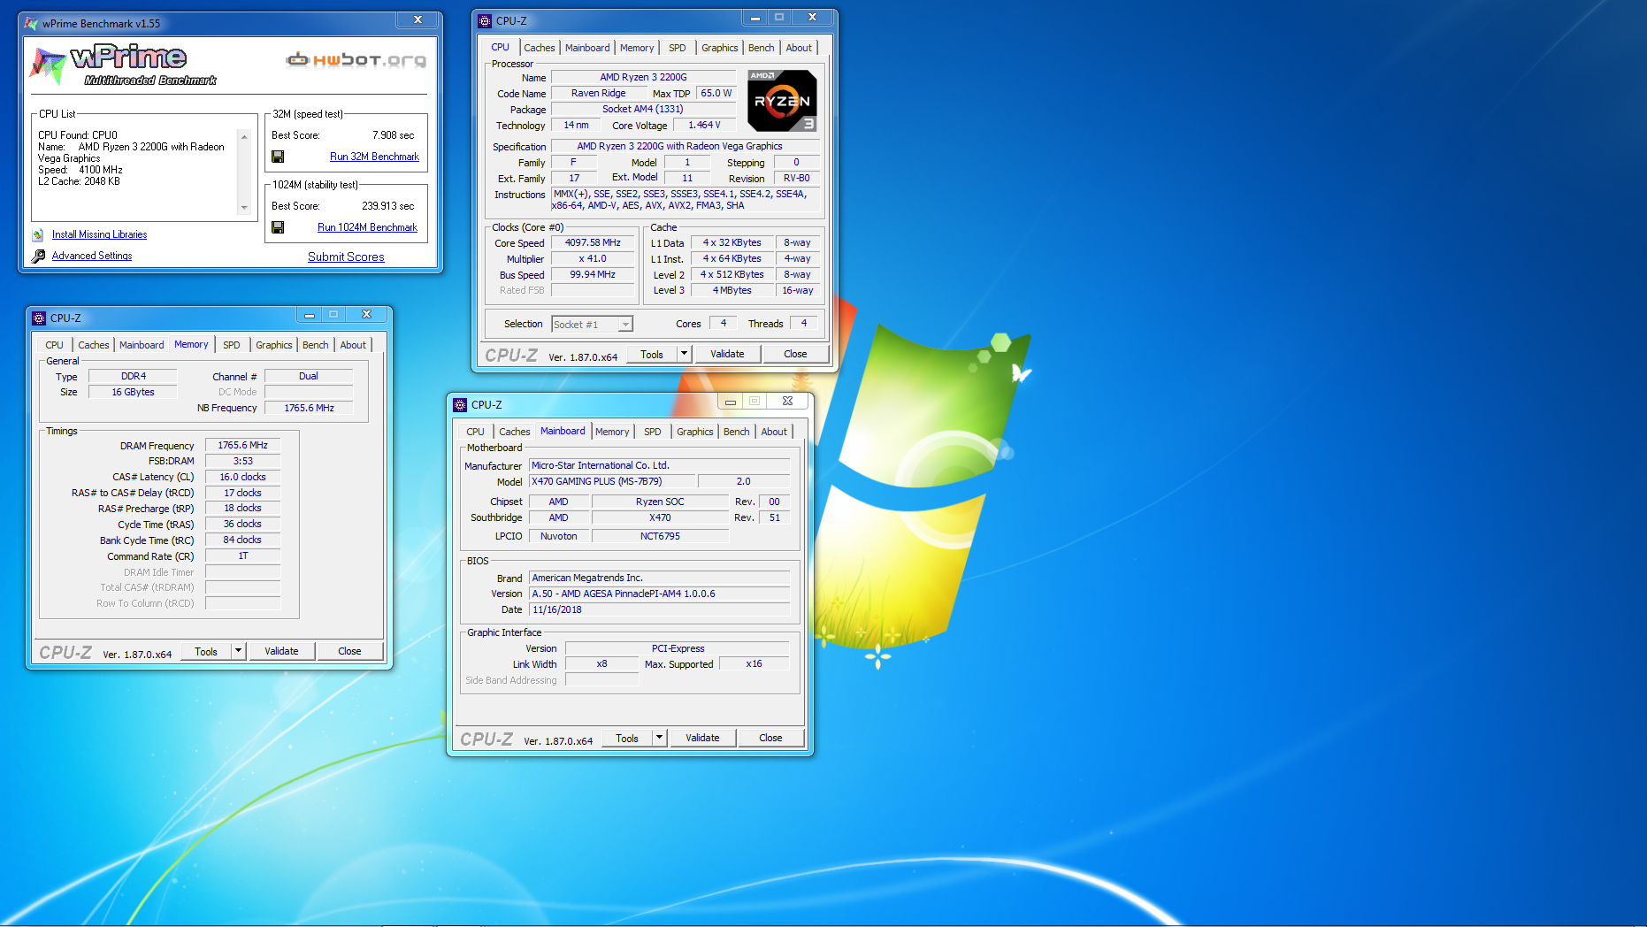Click the Ryzen 3 logo in CPU-Z
Viewport: 1647px width, 927px height.
tap(782, 100)
